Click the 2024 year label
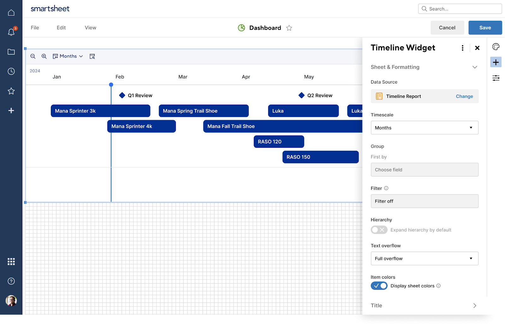Image resolution: width=505 pixels, height=326 pixels. click(x=35, y=71)
